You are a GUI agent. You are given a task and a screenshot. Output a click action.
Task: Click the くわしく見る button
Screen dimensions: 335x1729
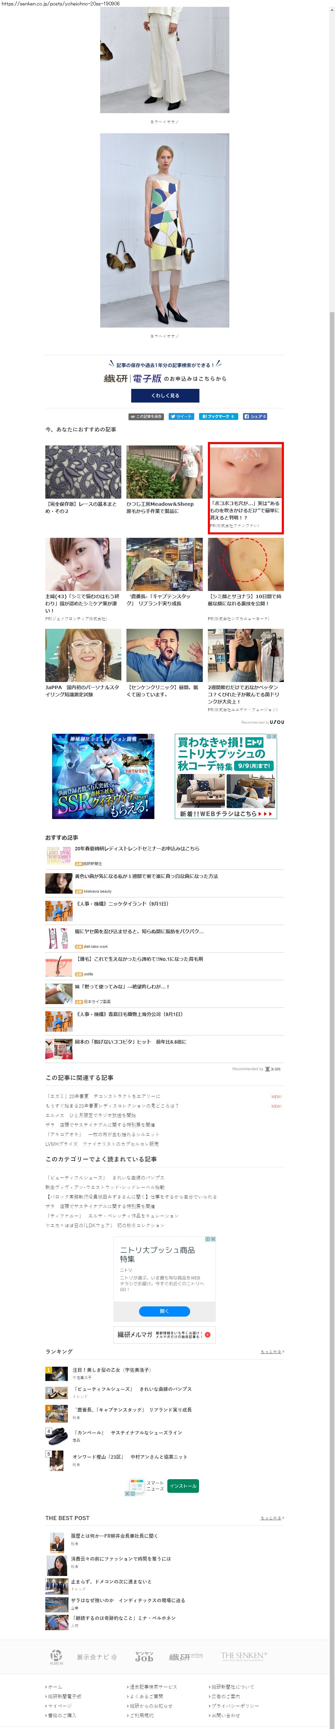click(x=165, y=395)
